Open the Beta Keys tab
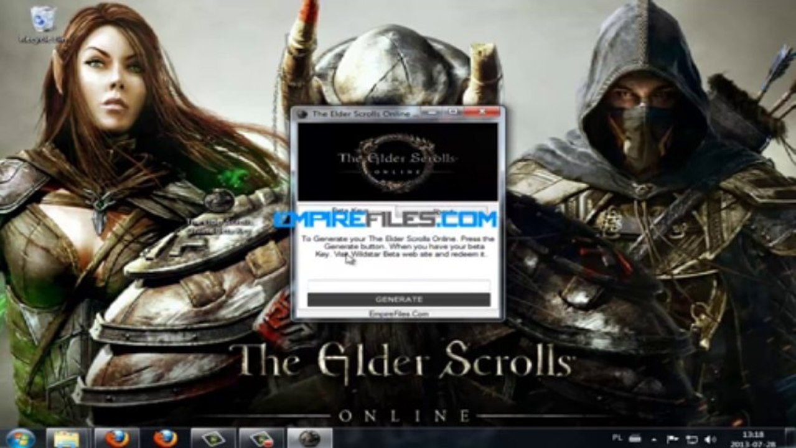This screenshot has height=448, width=796. tap(349, 211)
